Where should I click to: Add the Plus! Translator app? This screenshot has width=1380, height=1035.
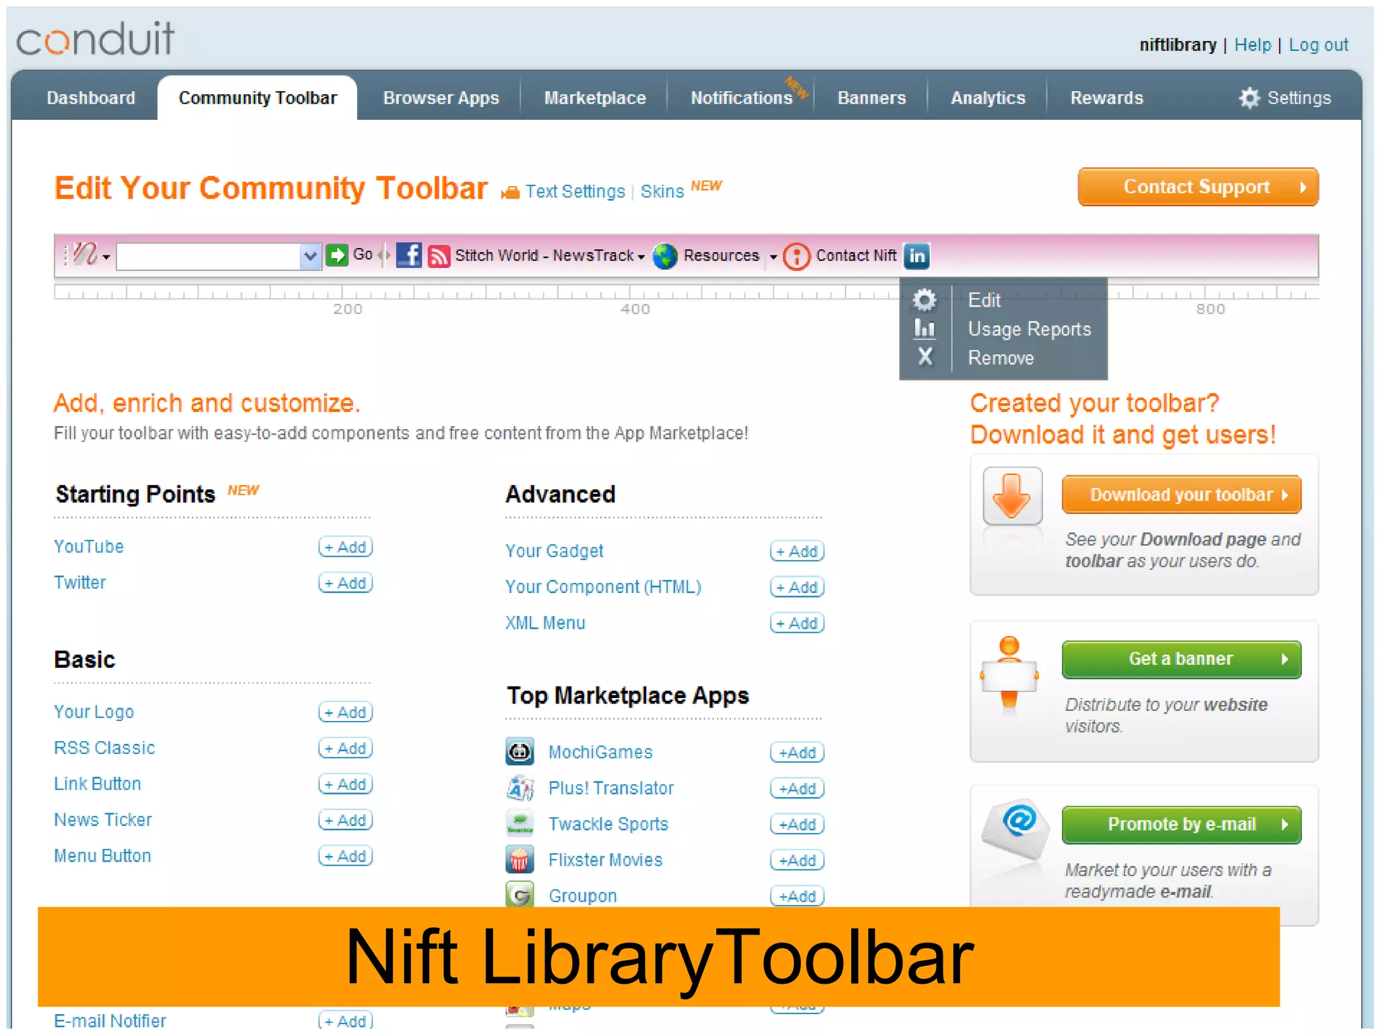pos(797,788)
